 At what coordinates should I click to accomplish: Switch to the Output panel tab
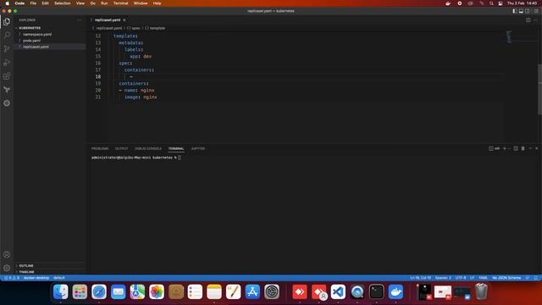[x=121, y=149]
